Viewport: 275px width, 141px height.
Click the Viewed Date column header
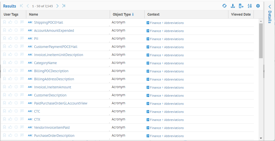[241, 14]
